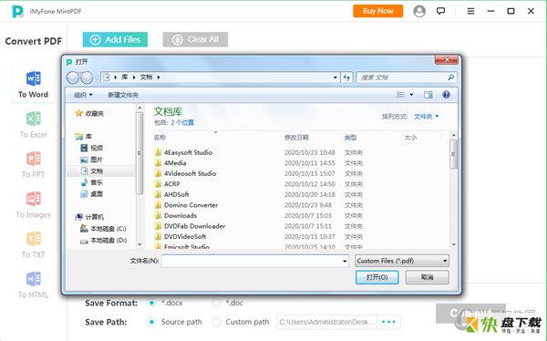Select 桌面 in navigation tree

[x=92, y=194]
